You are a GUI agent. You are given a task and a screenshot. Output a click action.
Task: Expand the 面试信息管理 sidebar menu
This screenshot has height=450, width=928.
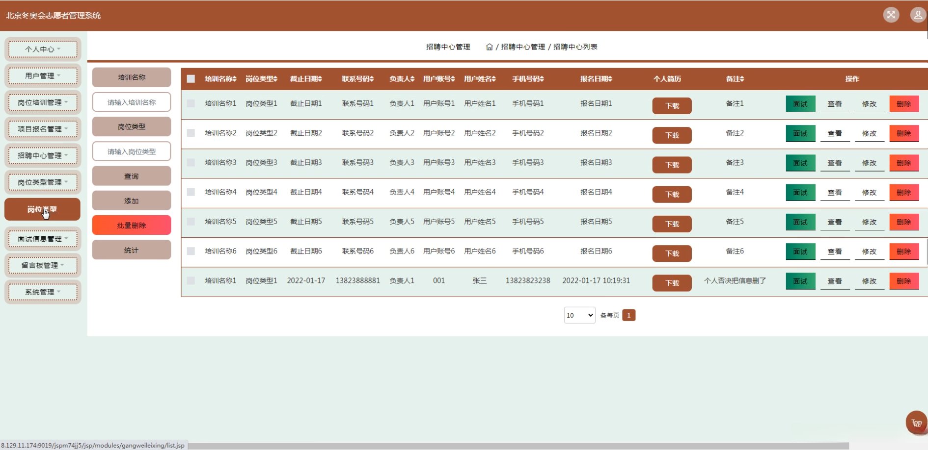point(43,239)
